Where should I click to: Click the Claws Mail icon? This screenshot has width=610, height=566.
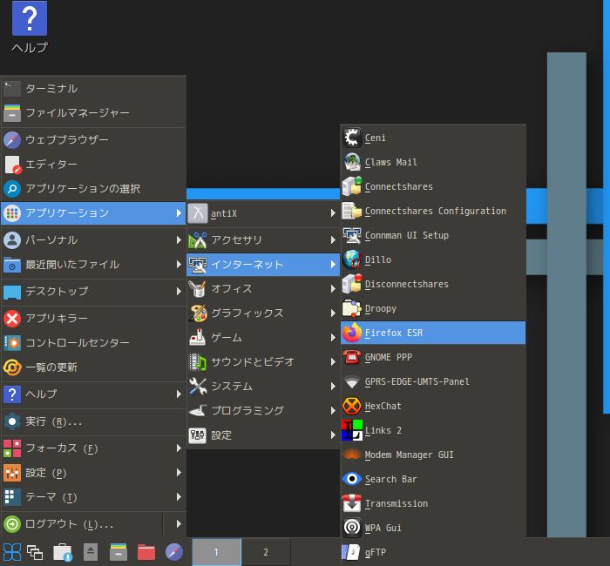352,162
